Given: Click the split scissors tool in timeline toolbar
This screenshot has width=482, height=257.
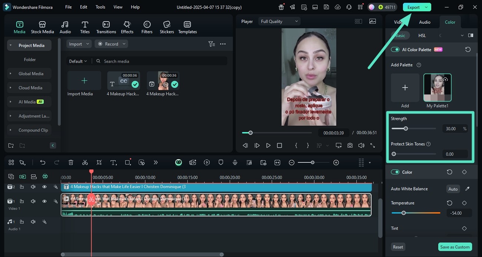Looking at the screenshot, I should 85,162.
